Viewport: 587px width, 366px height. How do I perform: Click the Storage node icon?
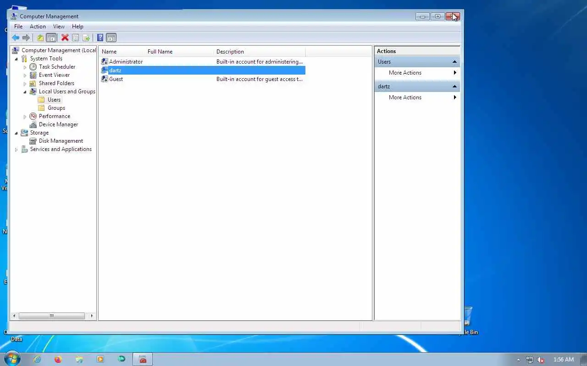pos(24,133)
